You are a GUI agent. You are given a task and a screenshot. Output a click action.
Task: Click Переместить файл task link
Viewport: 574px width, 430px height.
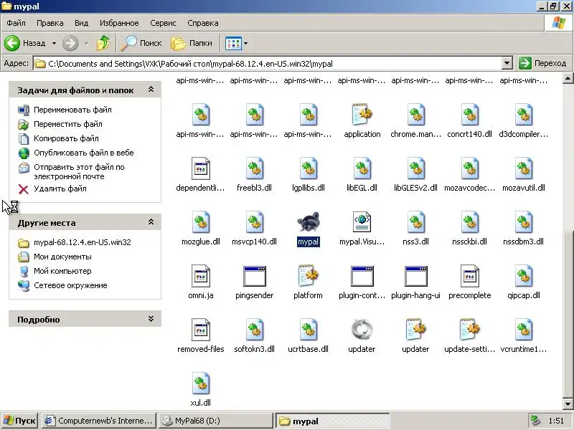(67, 124)
